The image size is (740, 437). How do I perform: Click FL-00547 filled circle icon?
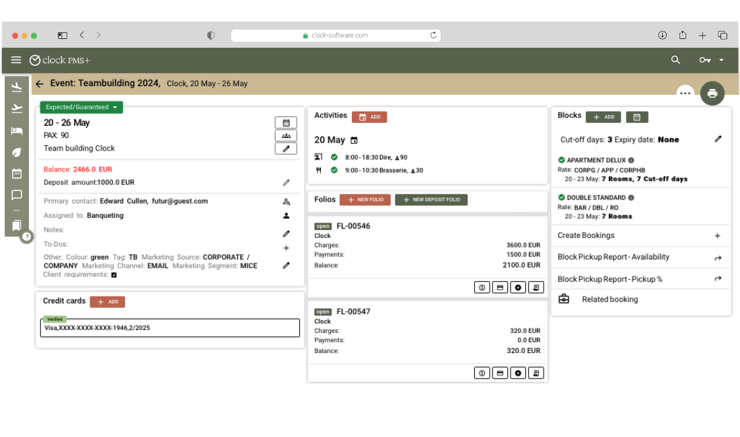tap(518, 373)
